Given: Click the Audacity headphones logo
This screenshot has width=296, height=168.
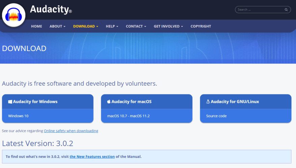Looking at the screenshot, I should coord(14,15).
